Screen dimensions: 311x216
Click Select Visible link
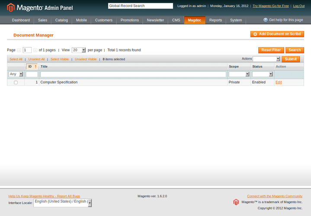(60, 59)
